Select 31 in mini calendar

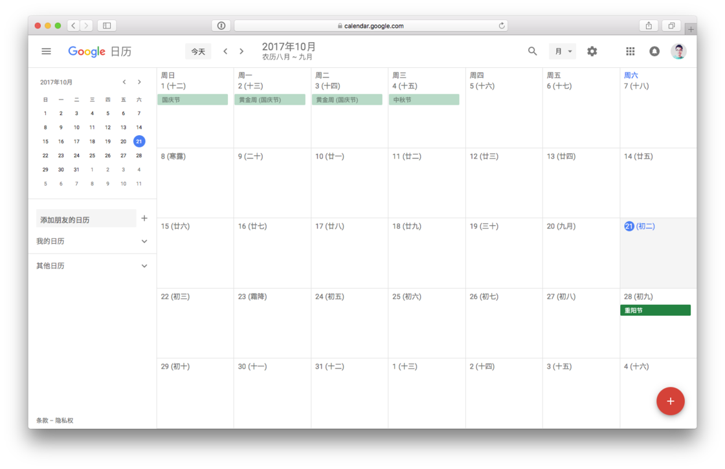click(76, 169)
